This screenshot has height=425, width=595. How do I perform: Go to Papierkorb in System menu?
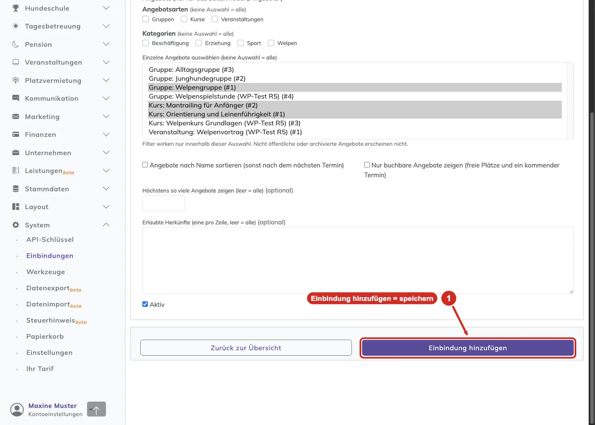[x=45, y=337]
